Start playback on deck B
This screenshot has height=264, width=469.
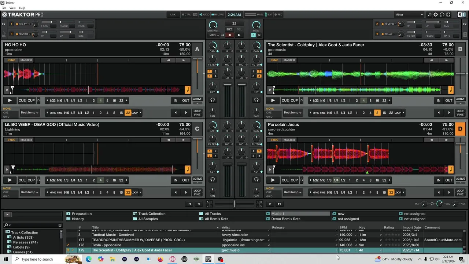(273, 100)
